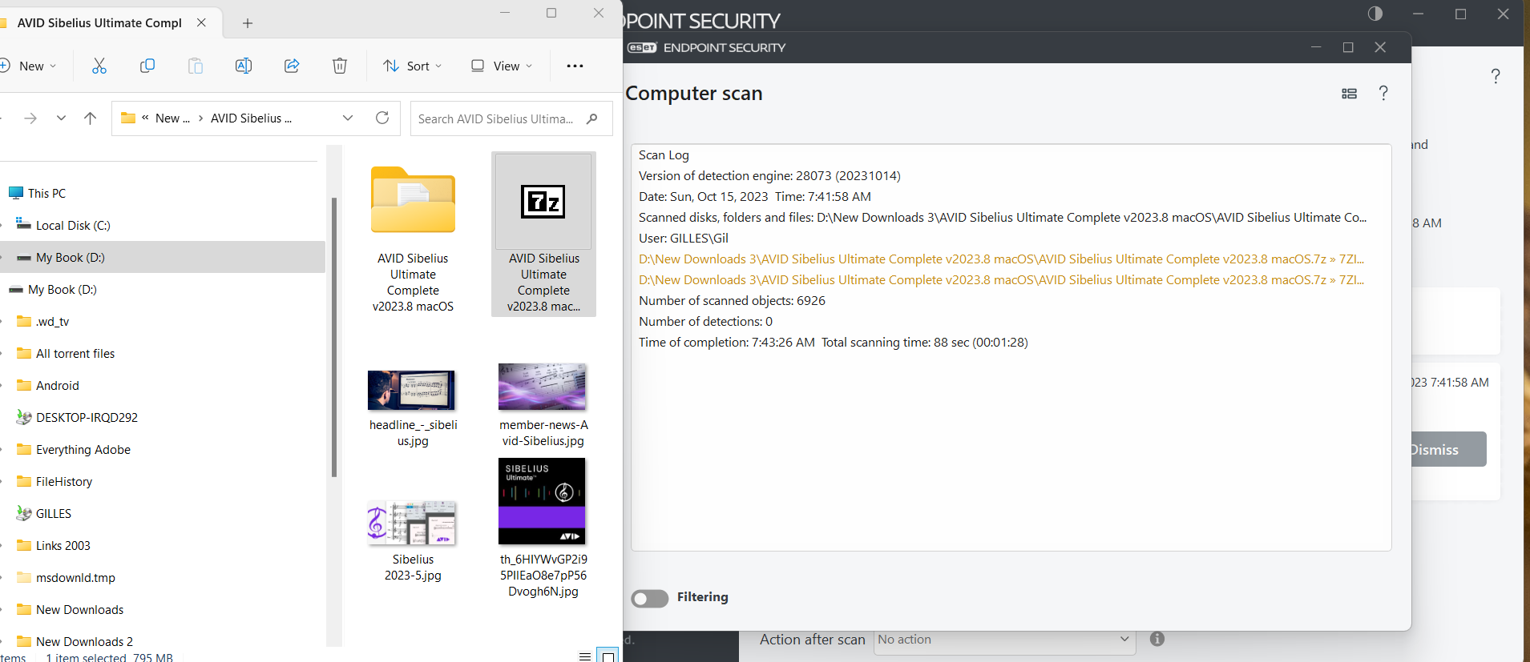Go forward with the arrow button
Screen dimensions: 1530x662
30,118
